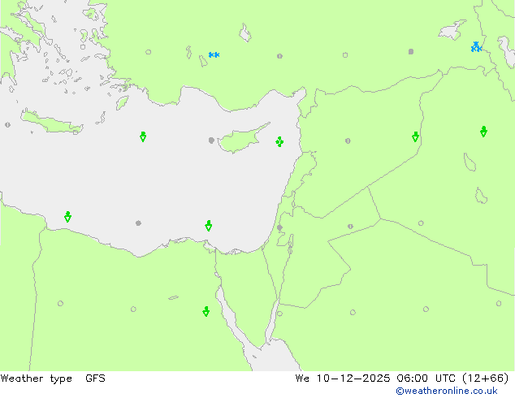Click the gray dot on the Israeli coast
This screenshot has width=515, height=398.
pos(279,227)
